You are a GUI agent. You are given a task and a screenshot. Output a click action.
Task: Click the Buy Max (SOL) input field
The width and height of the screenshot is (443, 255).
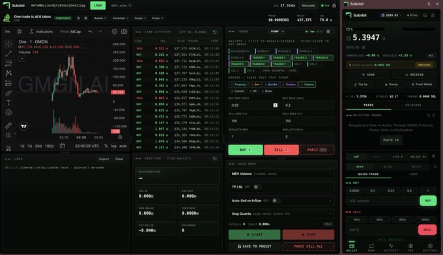308,105
